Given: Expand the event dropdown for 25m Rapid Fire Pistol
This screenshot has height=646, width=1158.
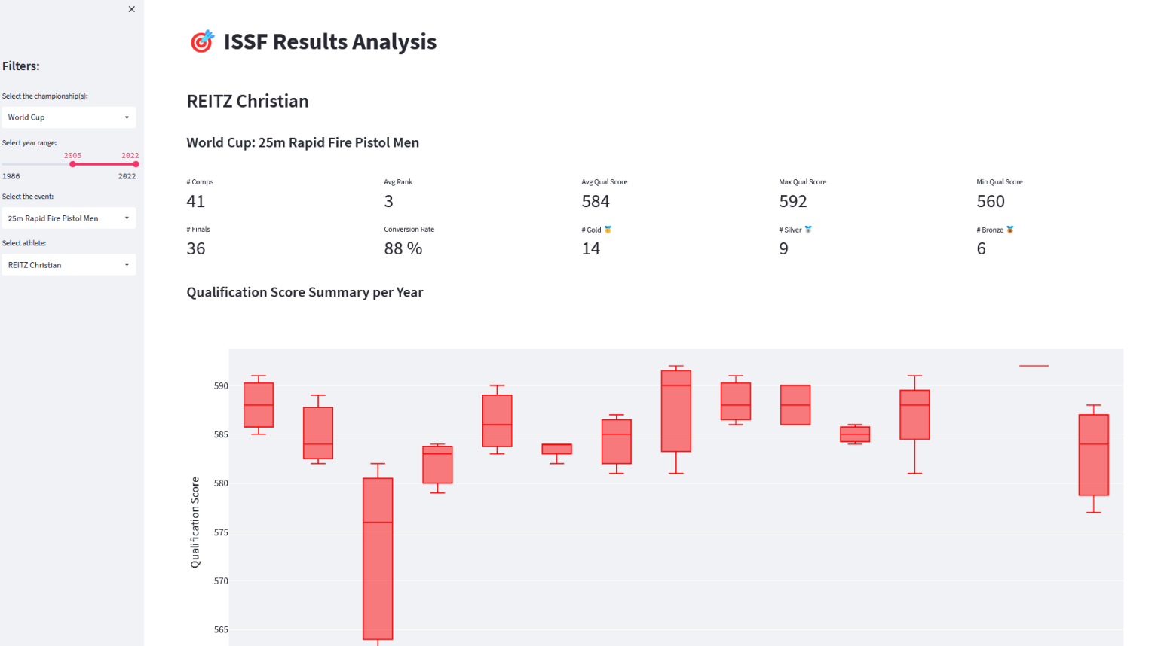Looking at the screenshot, I should [x=69, y=218].
